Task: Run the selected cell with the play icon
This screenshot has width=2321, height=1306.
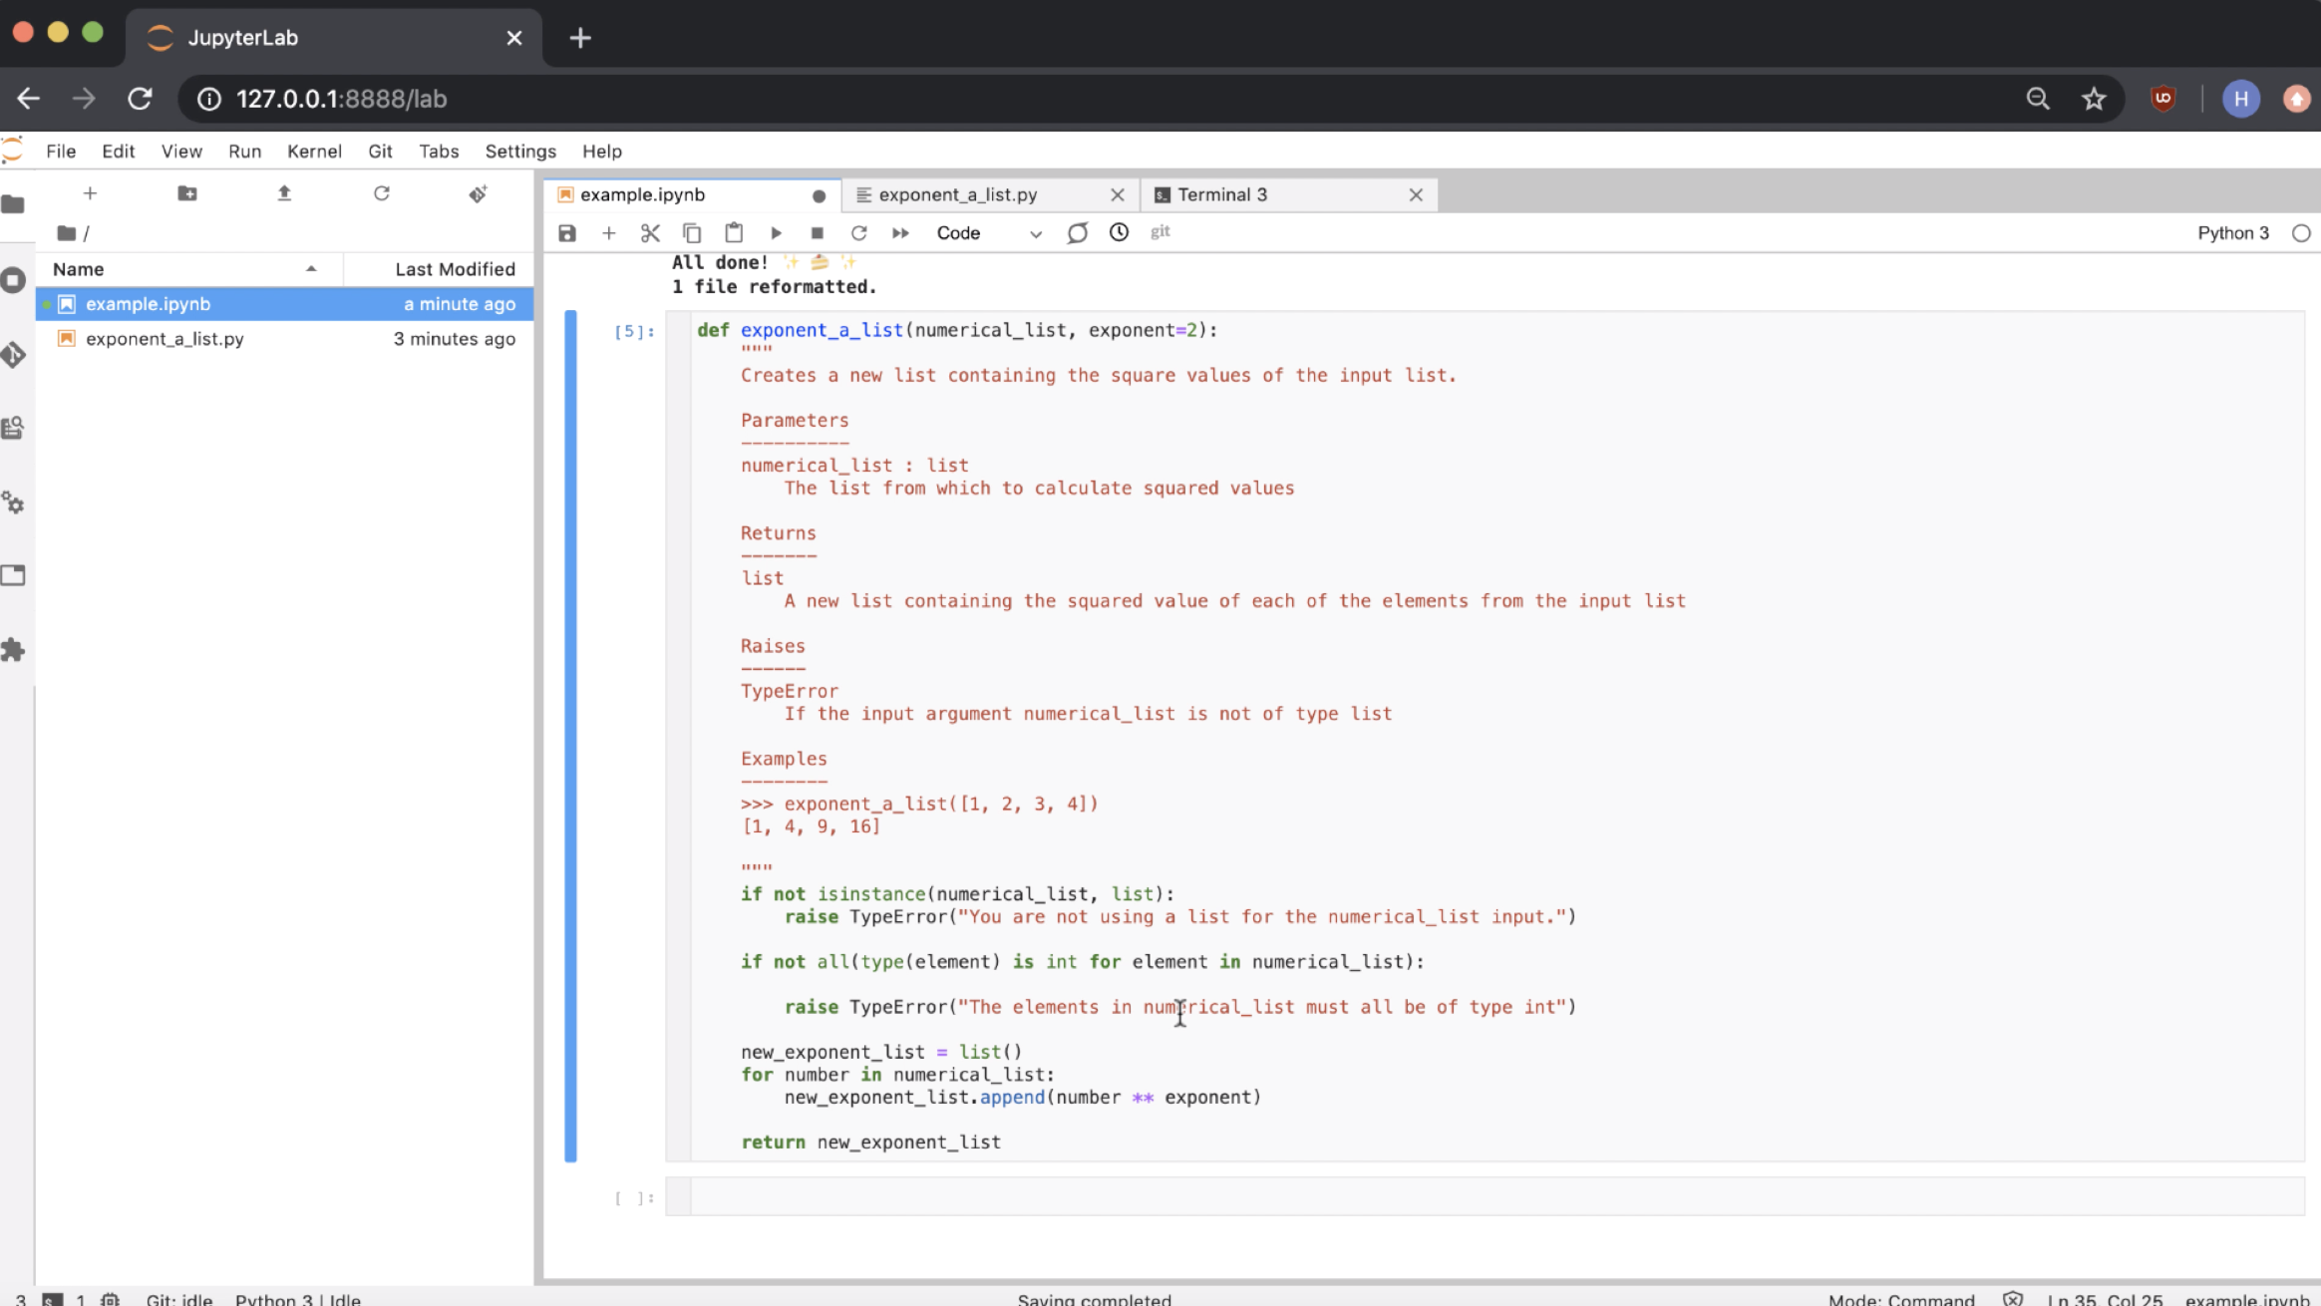Action: 776,233
